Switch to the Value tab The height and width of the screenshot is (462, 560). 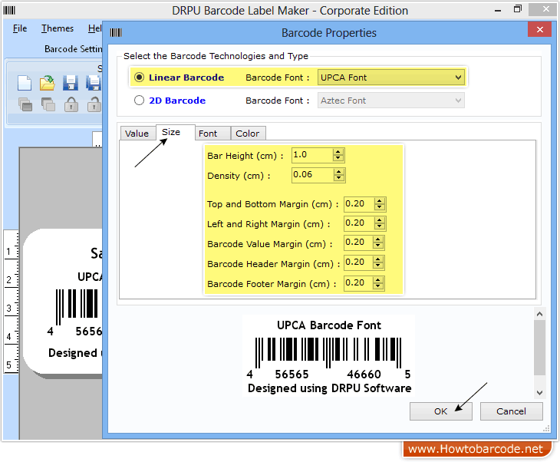pyautogui.click(x=137, y=134)
